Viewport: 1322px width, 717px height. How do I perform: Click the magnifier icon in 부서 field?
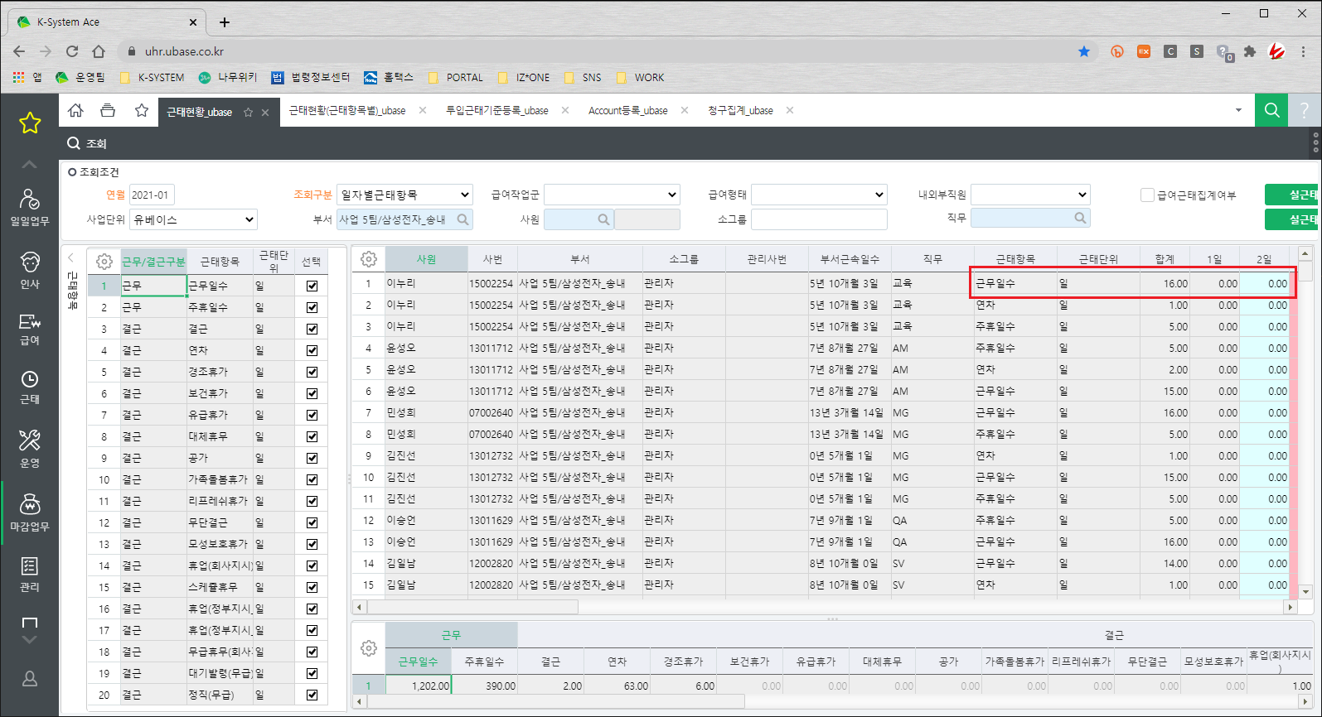click(462, 219)
